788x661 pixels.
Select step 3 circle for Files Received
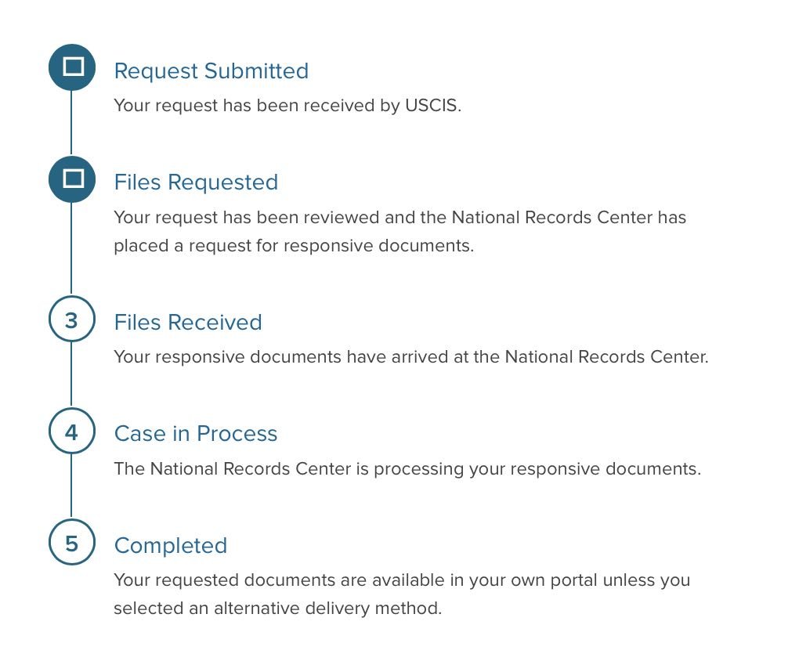[x=72, y=320]
